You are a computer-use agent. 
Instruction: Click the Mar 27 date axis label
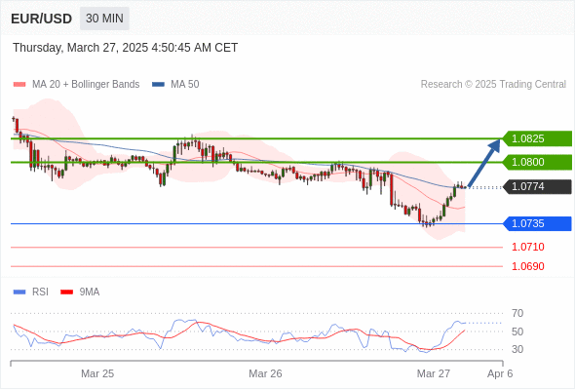pyautogui.click(x=434, y=373)
